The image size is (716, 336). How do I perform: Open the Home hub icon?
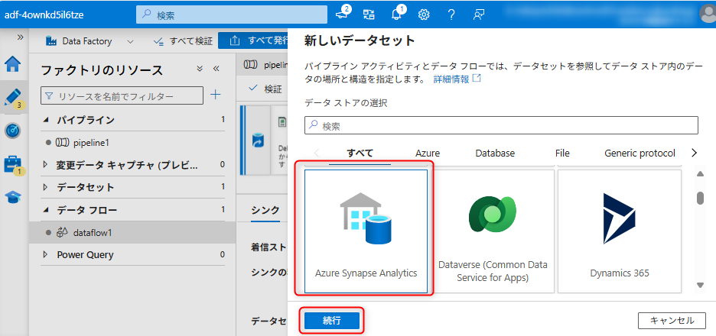pos(13,64)
